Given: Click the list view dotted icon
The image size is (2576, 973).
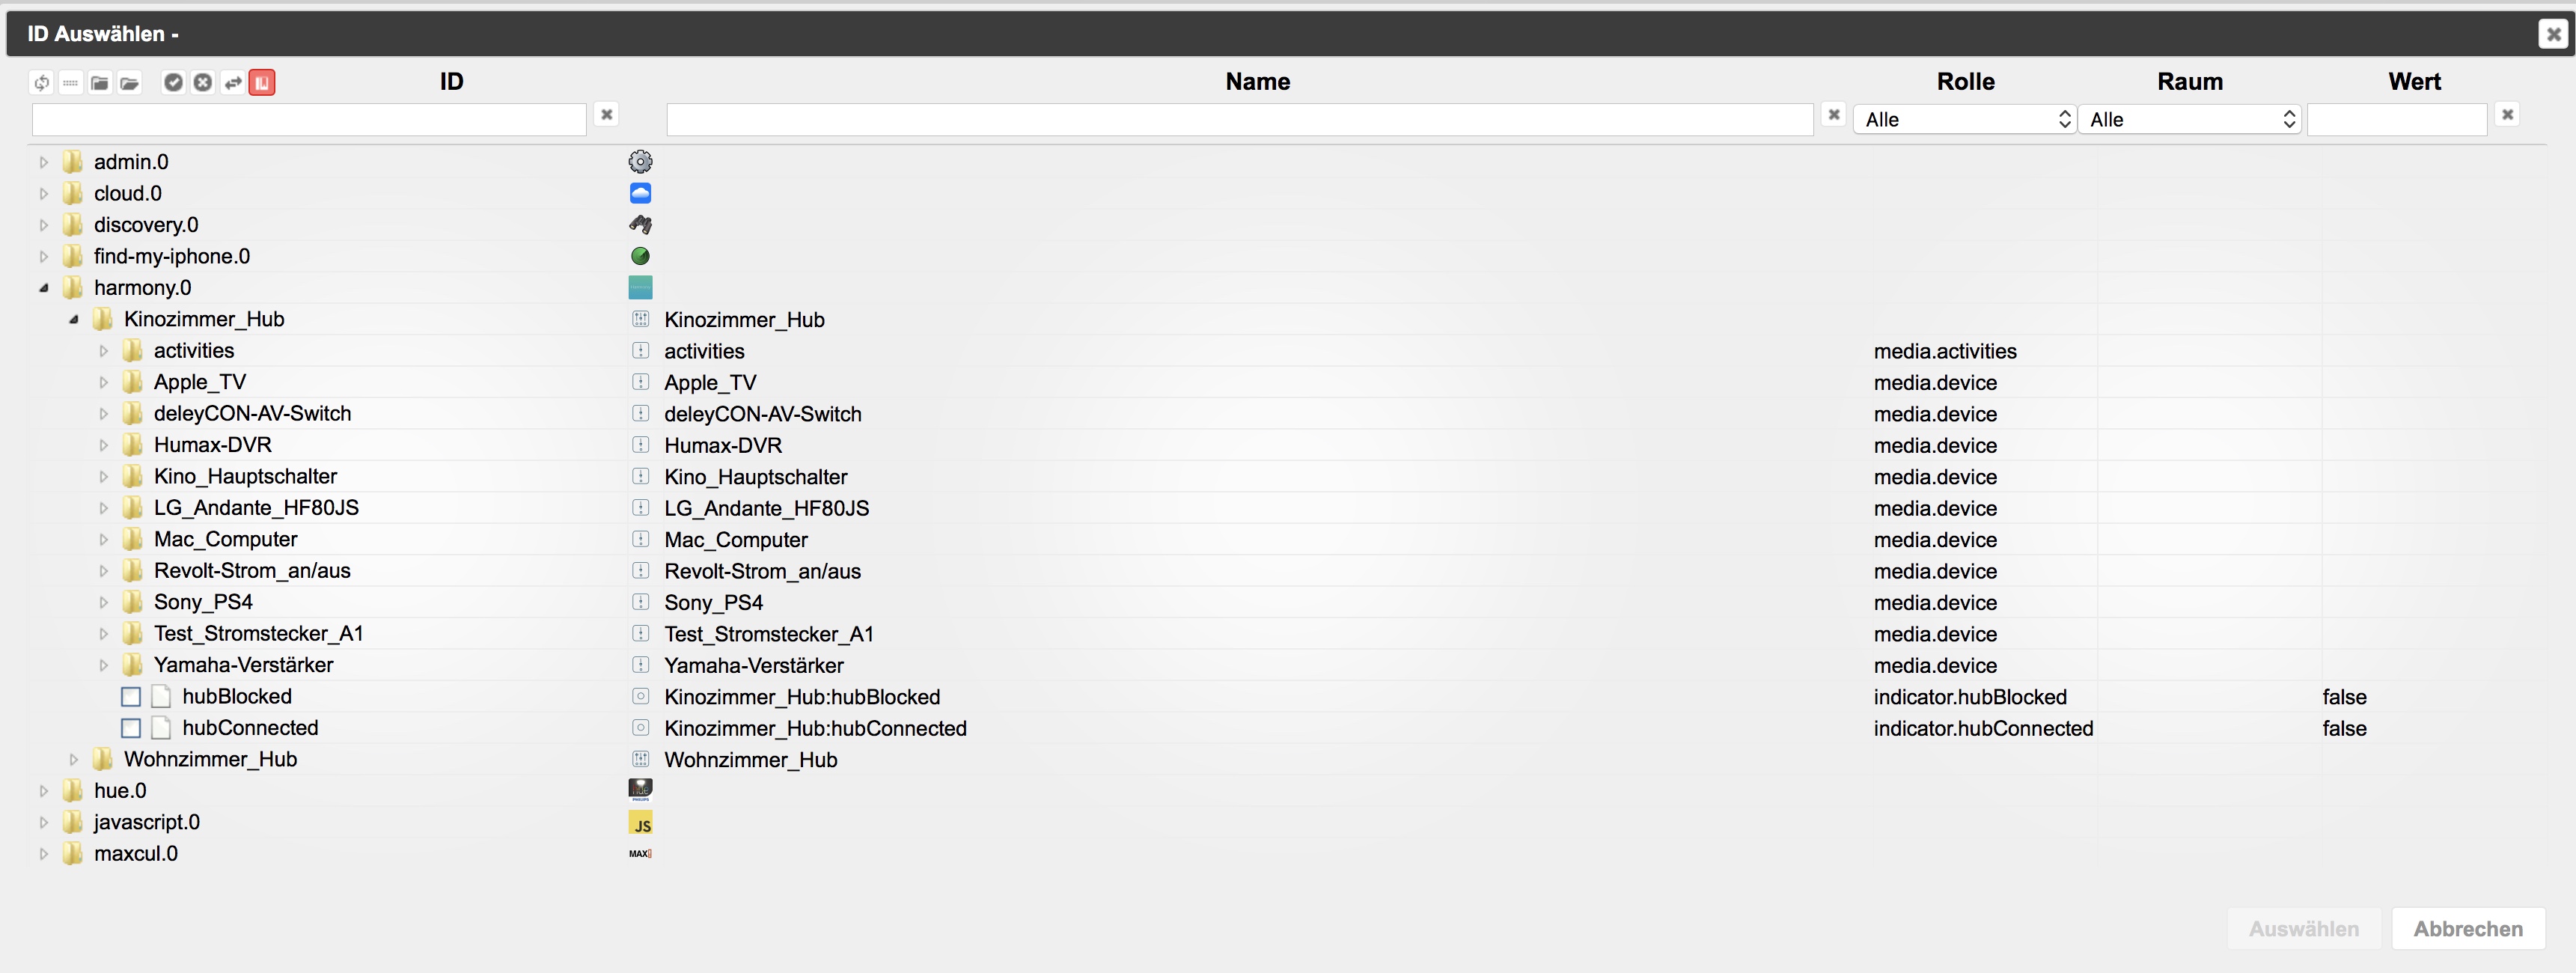Looking at the screenshot, I should [x=70, y=83].
